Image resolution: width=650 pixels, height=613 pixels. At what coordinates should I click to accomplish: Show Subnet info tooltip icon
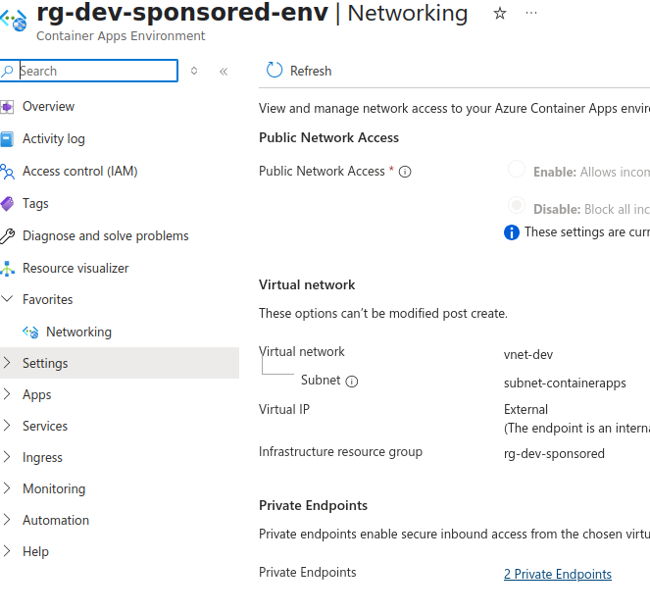tap(352, 382)
